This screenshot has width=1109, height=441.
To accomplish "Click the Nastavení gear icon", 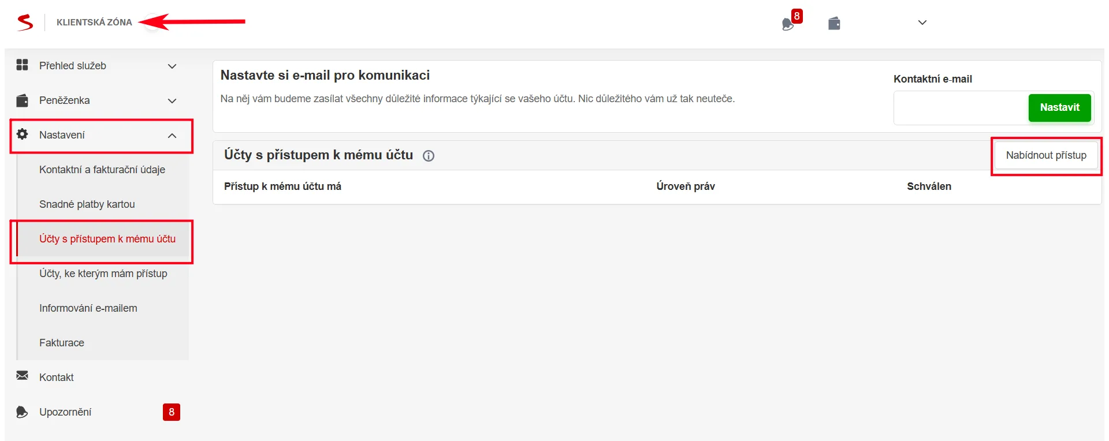I will click(22, 134).
